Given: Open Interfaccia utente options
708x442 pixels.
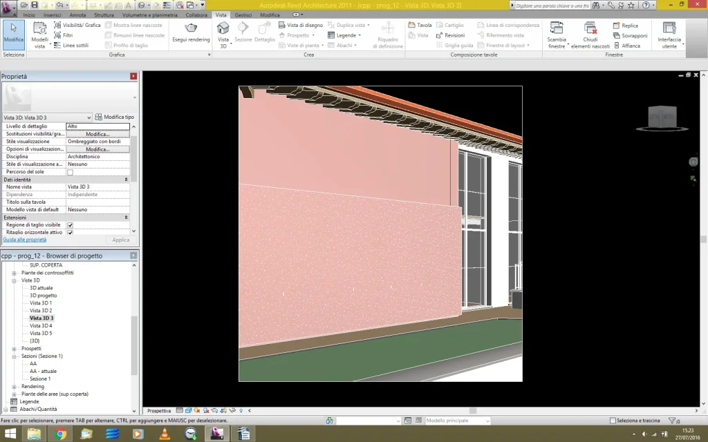Looking at the screenshot, I should (x=669, y=35).
